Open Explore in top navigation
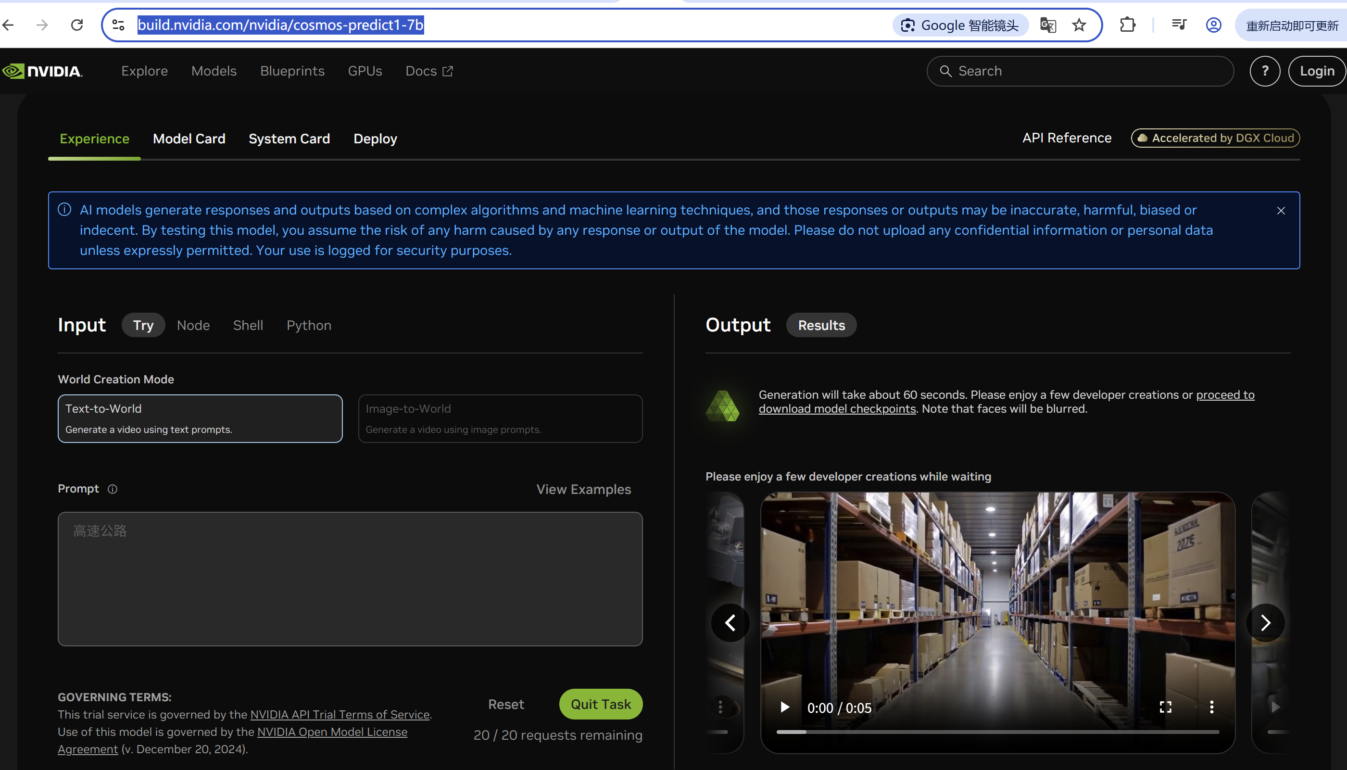The image size is (1347, 770). (144, 71)
